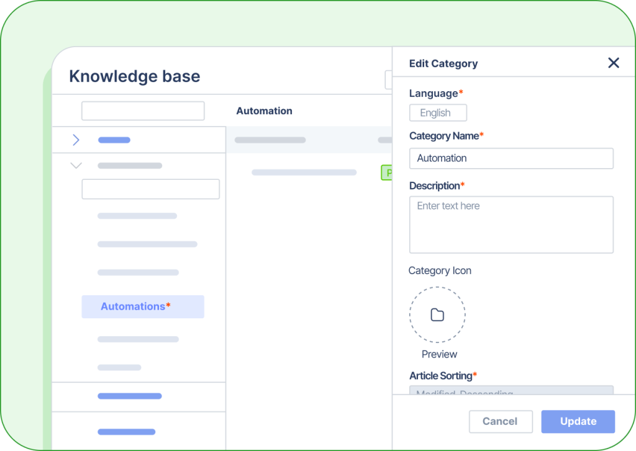Collapse the tree section with down chevron

coord(76,165)
